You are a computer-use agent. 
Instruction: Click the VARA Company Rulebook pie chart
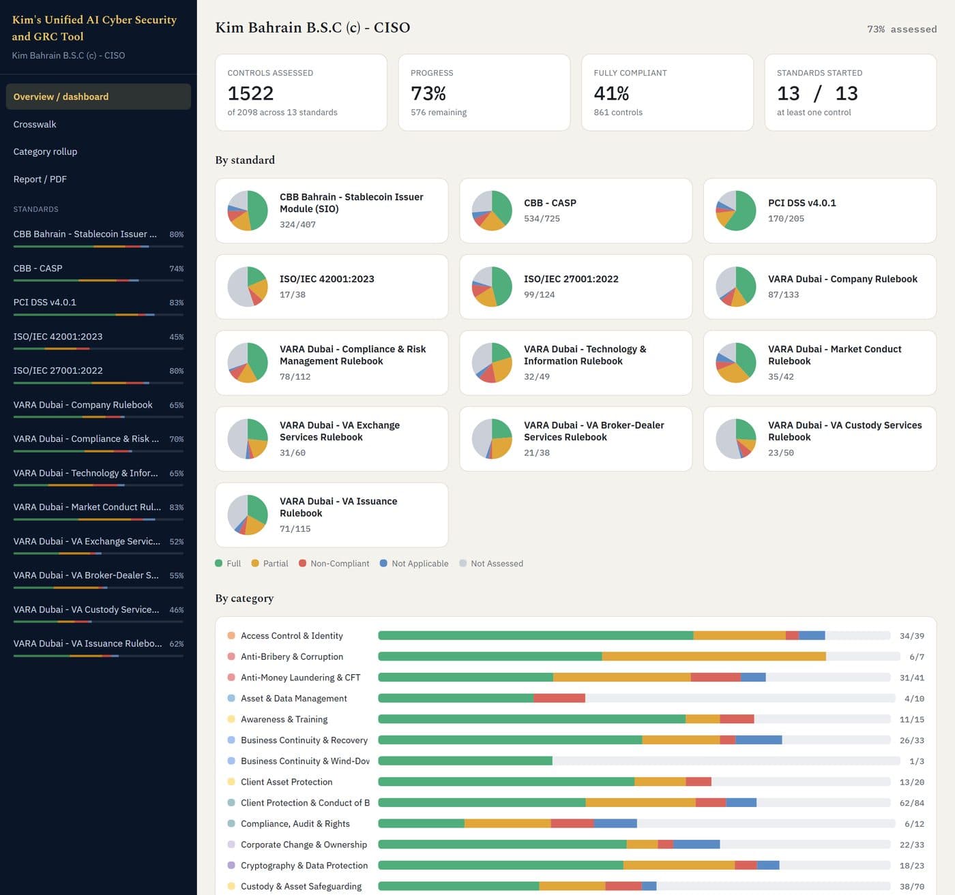pos(736,286)
